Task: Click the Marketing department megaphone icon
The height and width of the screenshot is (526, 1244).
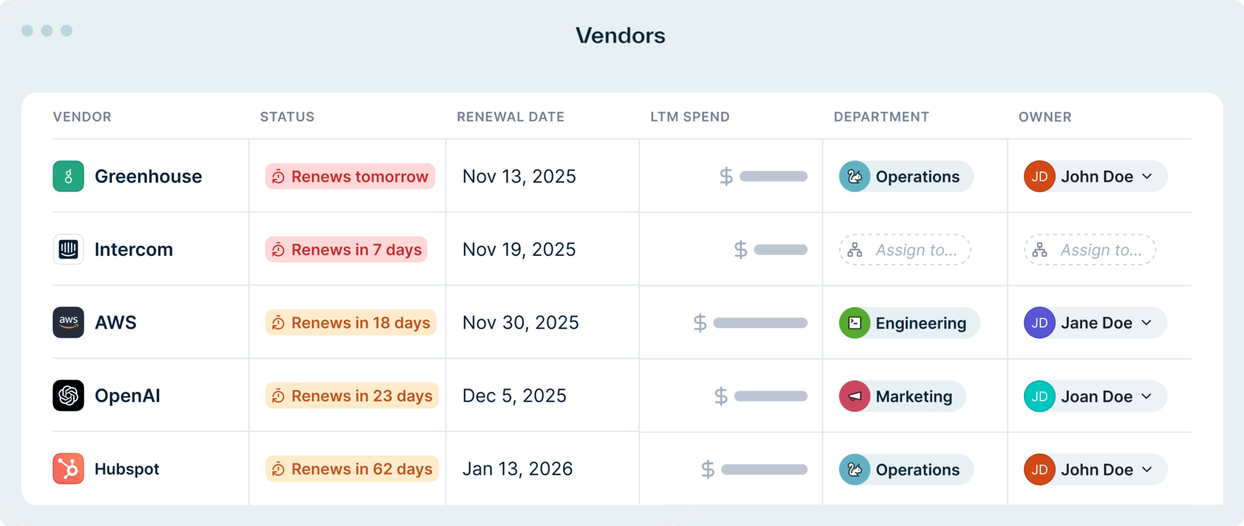Action: coord(854,396)
